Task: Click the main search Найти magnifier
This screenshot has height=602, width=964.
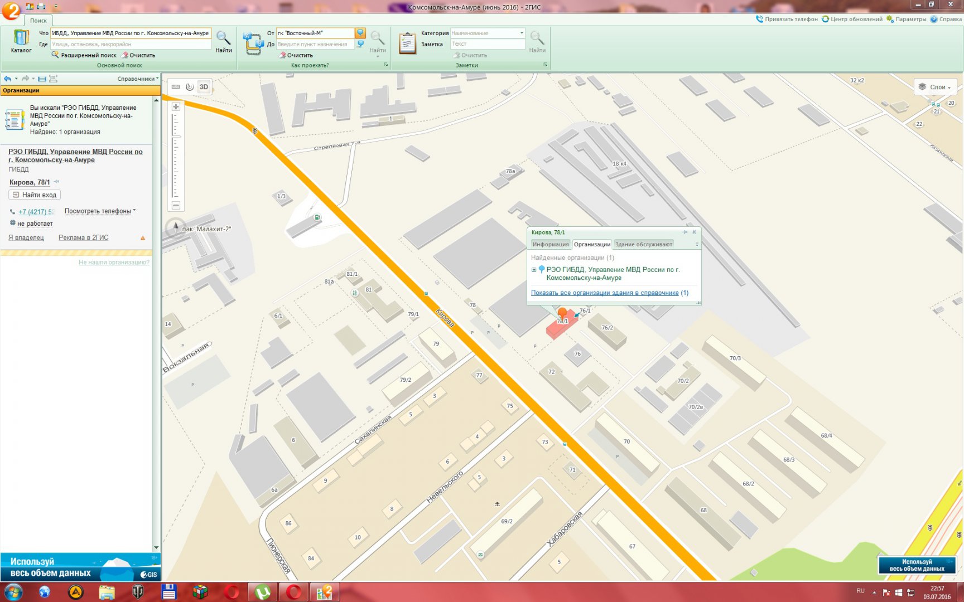Action: coord(223,41)
